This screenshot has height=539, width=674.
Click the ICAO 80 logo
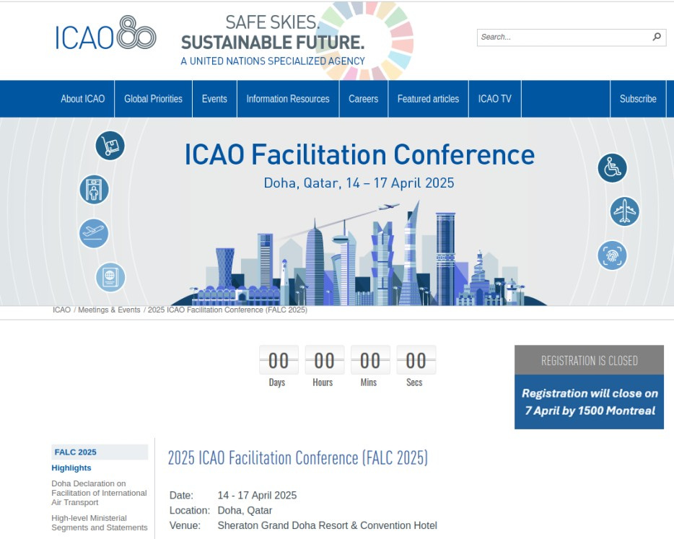105,34
